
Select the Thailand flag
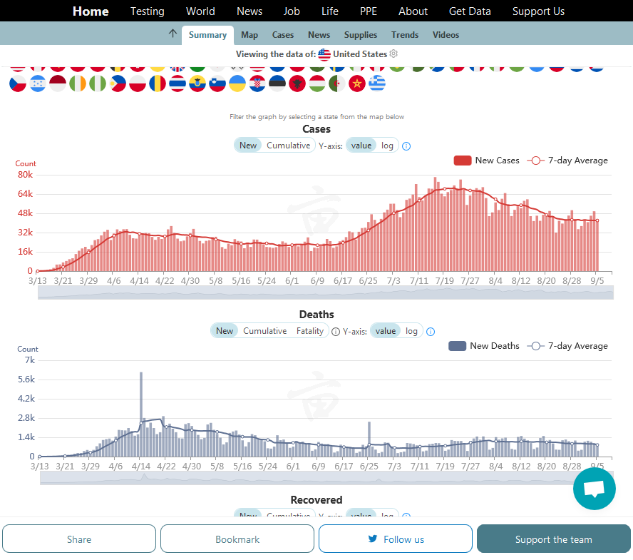coord(177,83)
